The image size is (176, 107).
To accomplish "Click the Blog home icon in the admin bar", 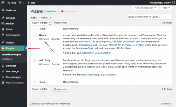I will 9,3.
